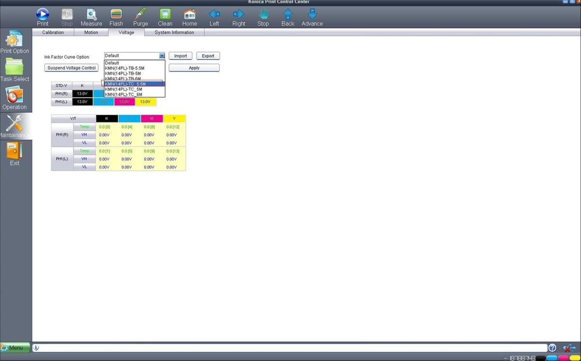Click the magenta M header in V/T table
The height and width of the screenshot is (361, 581).
tap(152, 119)
